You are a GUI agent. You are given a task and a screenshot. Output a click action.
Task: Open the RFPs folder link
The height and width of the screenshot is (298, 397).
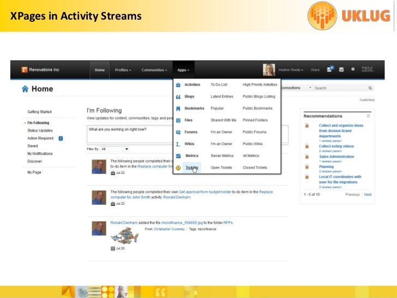[228, 223]
